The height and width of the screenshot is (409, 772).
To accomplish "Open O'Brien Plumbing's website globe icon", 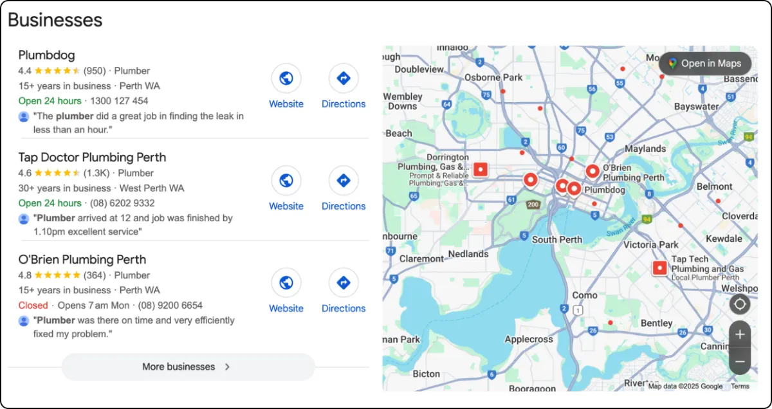I will [286, 283].
